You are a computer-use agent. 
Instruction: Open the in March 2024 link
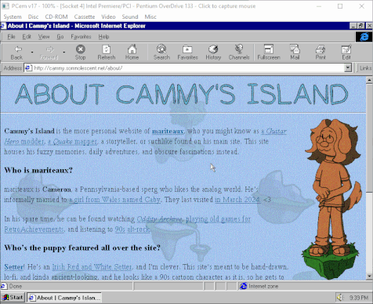pos(237,200)
